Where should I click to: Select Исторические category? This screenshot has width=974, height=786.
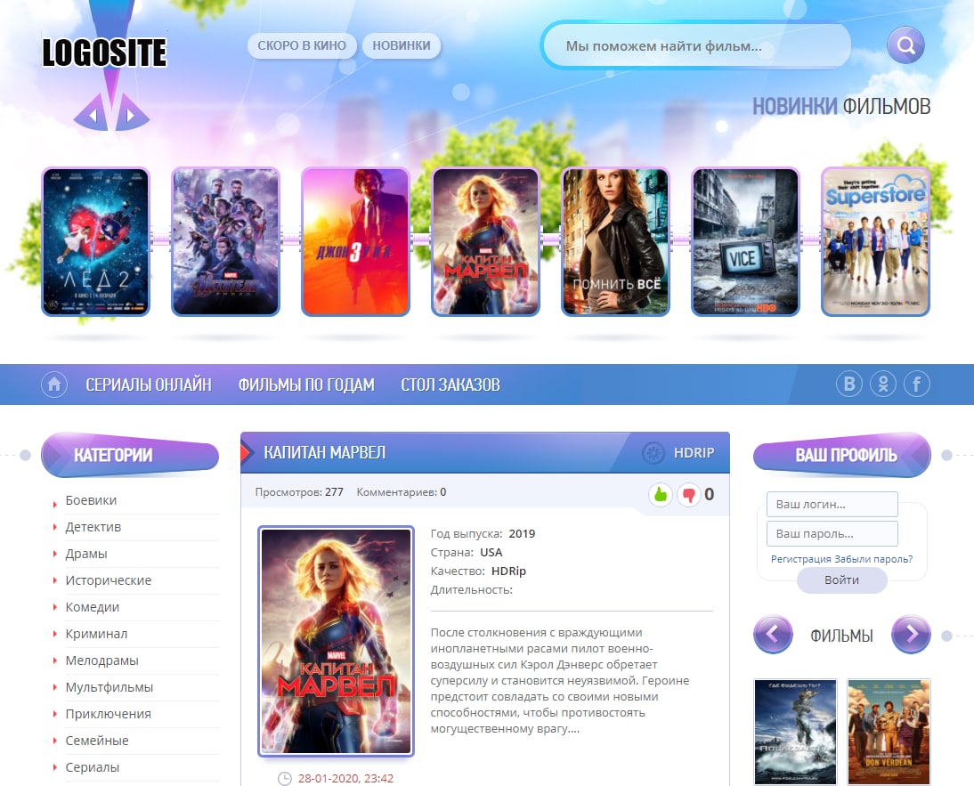(x=108, y=580)
